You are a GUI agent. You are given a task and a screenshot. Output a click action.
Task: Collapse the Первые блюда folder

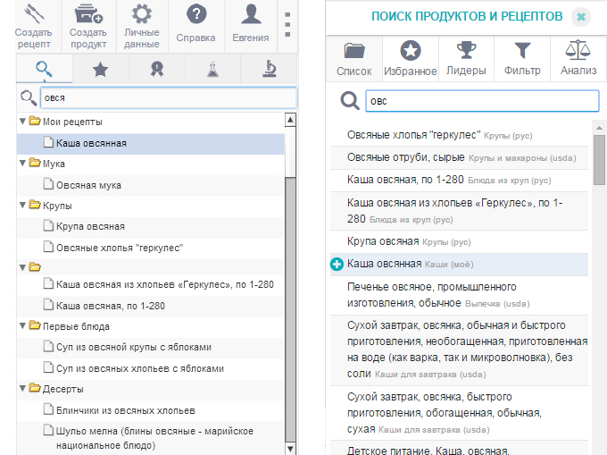click(x=22, y=326)
